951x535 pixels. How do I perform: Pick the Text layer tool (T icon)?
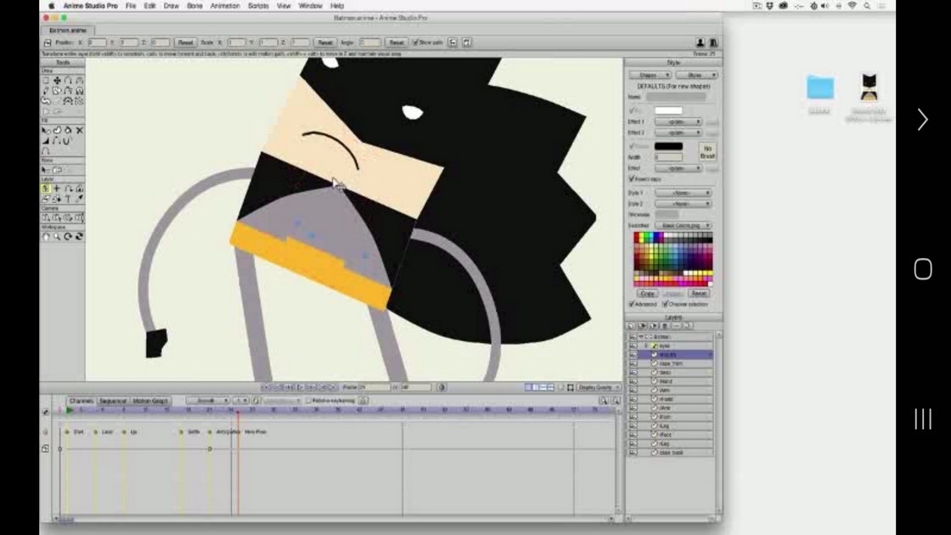68,199
